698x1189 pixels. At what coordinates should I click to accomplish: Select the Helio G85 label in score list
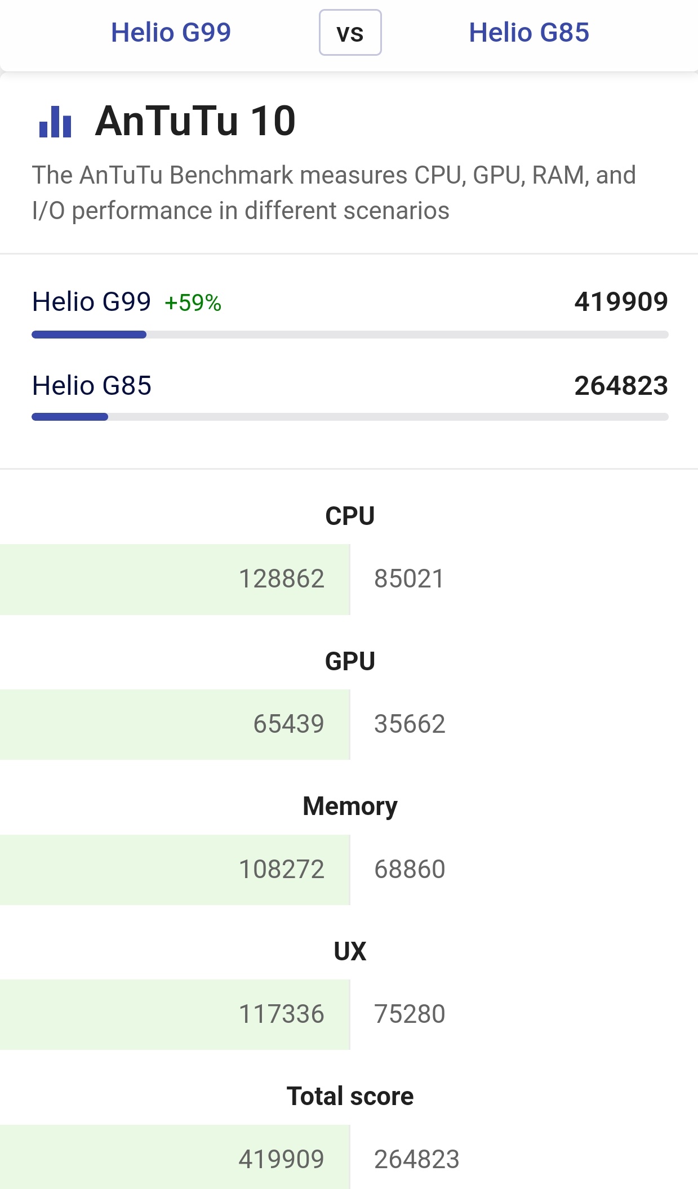point(92,386)
